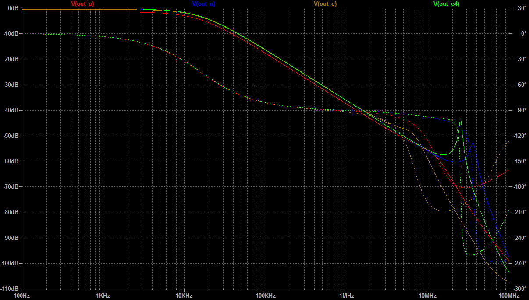Click the -300° label on right axis
Image resolution: width=529 pixels, height=300 pixels.
point(520,289)
